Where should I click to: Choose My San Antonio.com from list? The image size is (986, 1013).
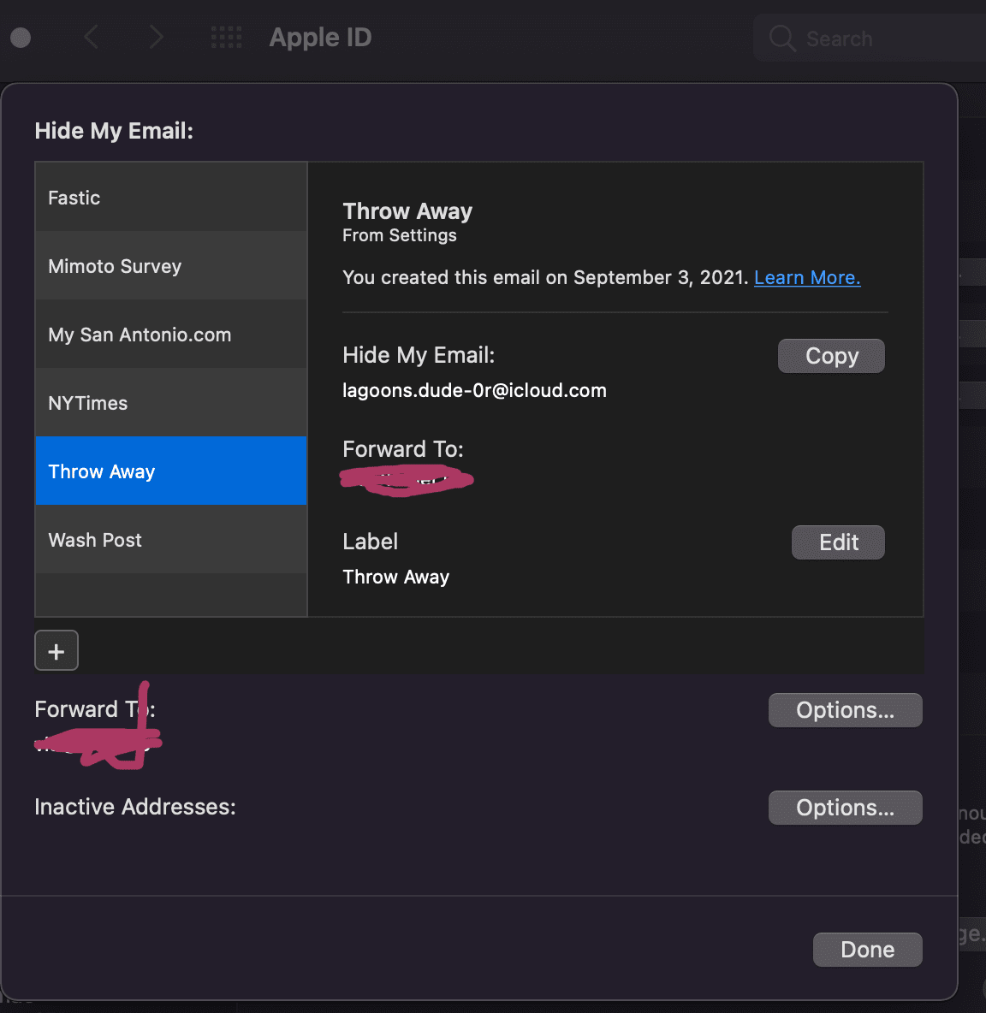click(171, 335)
